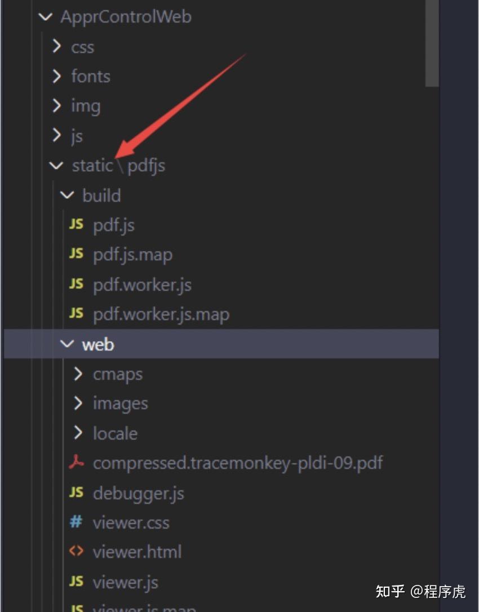This screenshot has width=479, height=612.
Task: Select the images folder in tree
Action: pyautogui.click(x=120, y=403)
